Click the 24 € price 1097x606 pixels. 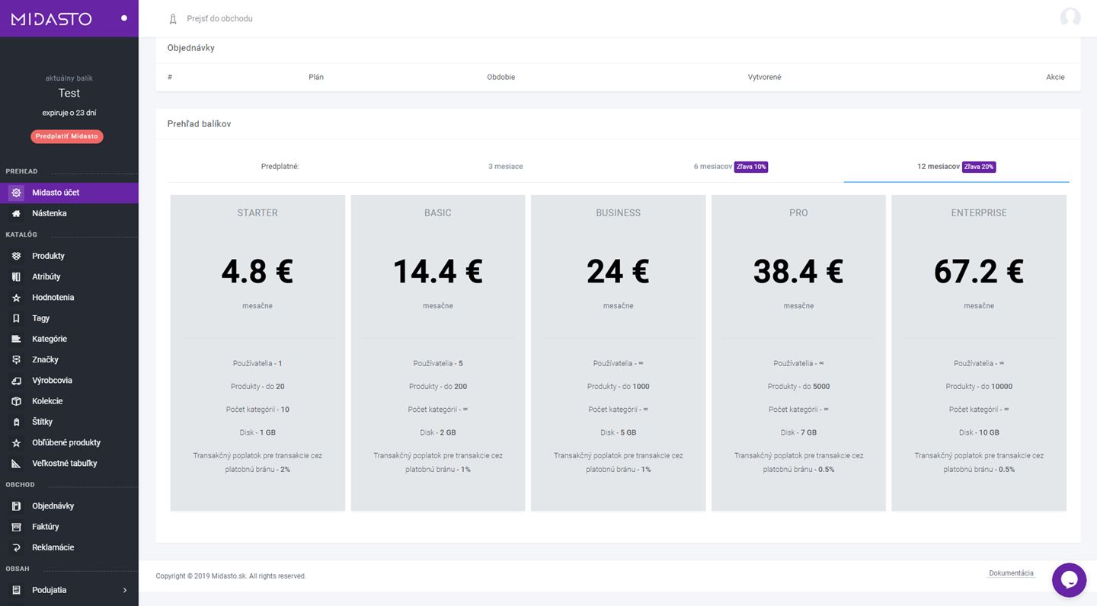618,271
